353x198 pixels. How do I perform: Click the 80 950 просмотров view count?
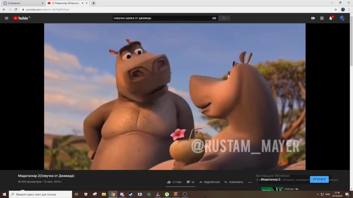click(30, 182)
